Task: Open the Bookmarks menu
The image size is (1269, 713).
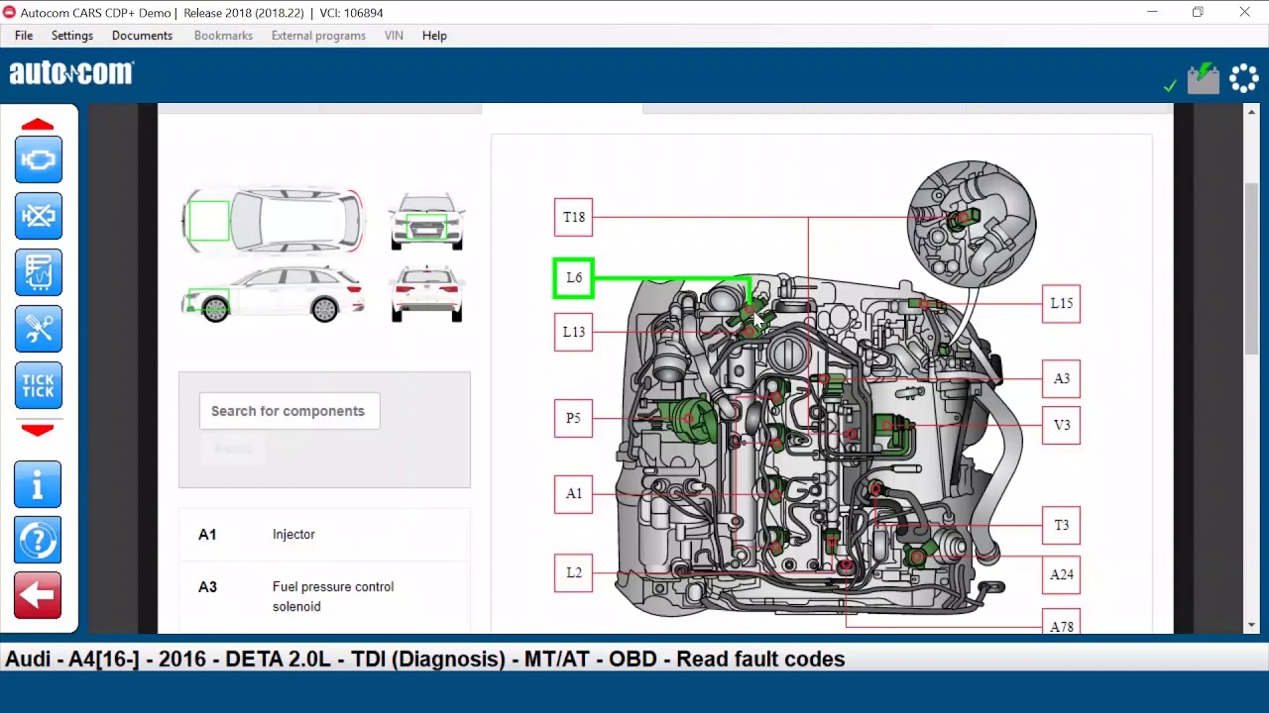Action: tap(223, 36)
